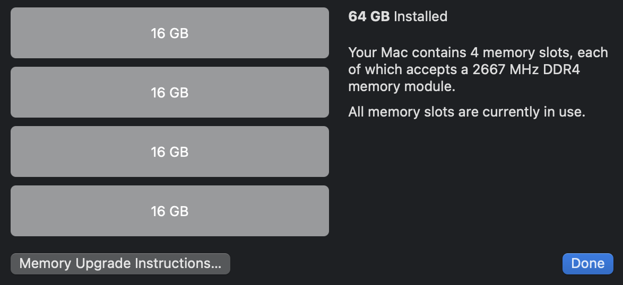Click the ellipsis ending the Upgrade Instructions button
This screenshot has width=623, height=285.
pos(215,264)
